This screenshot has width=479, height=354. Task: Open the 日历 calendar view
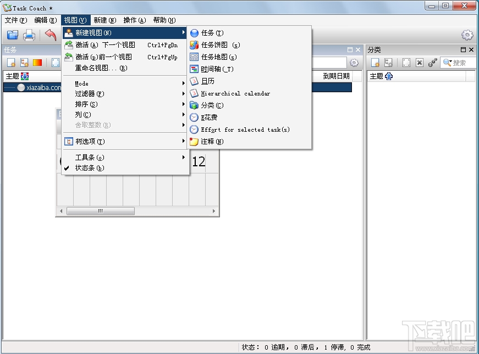[x=206, y=81]
